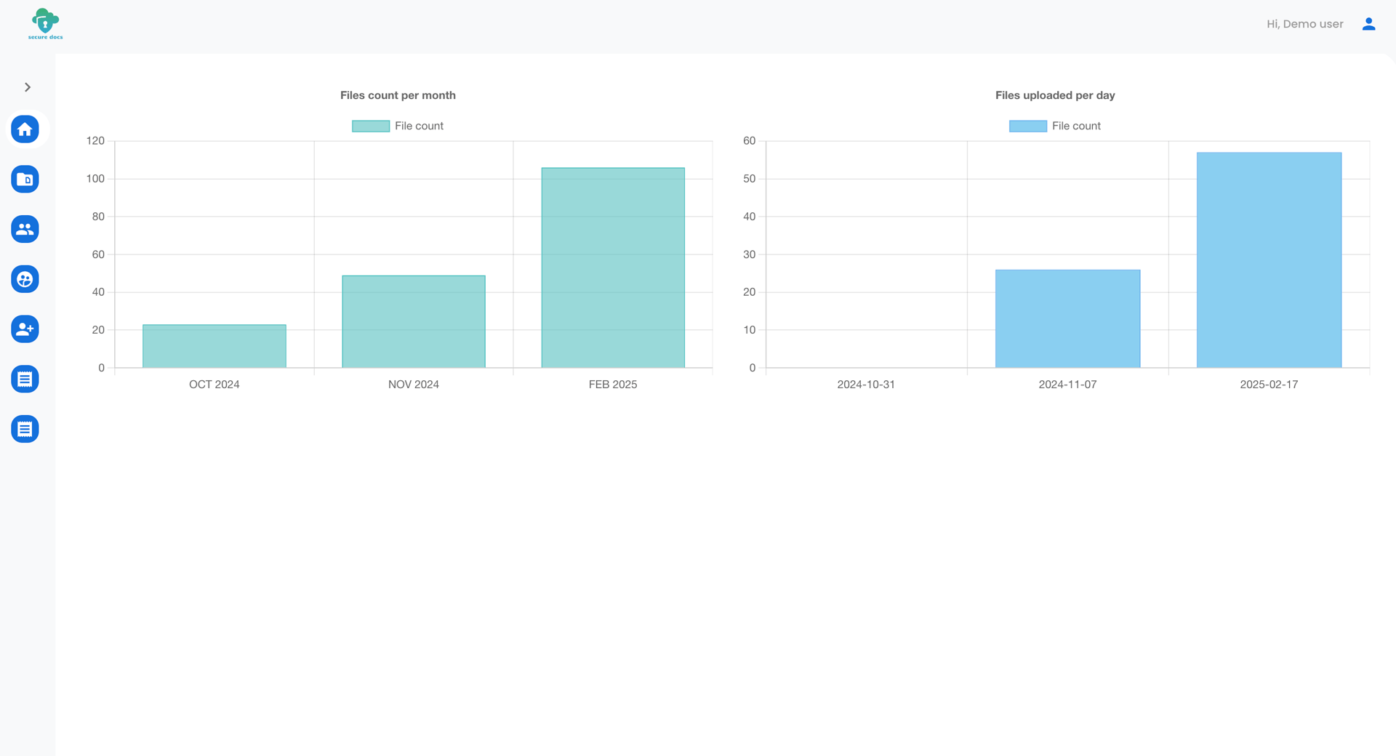This screenshot has width=1396, height=756.
Task: Open the user profile icon at top right
Action: pyautogui.click(x=1368, y=24)
